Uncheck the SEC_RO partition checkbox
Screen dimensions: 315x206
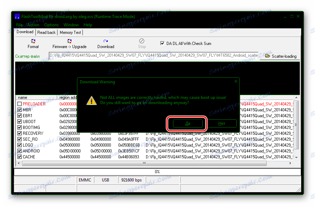point(19,139)
